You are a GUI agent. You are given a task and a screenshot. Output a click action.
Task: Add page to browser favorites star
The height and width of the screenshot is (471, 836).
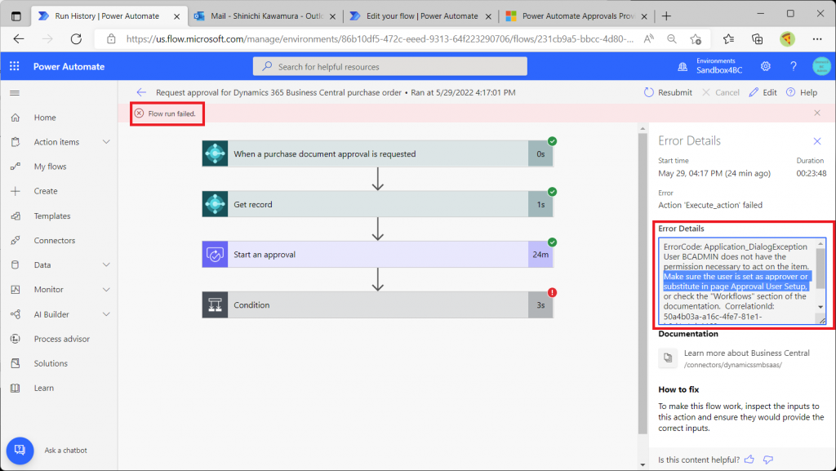coord(696,38)
